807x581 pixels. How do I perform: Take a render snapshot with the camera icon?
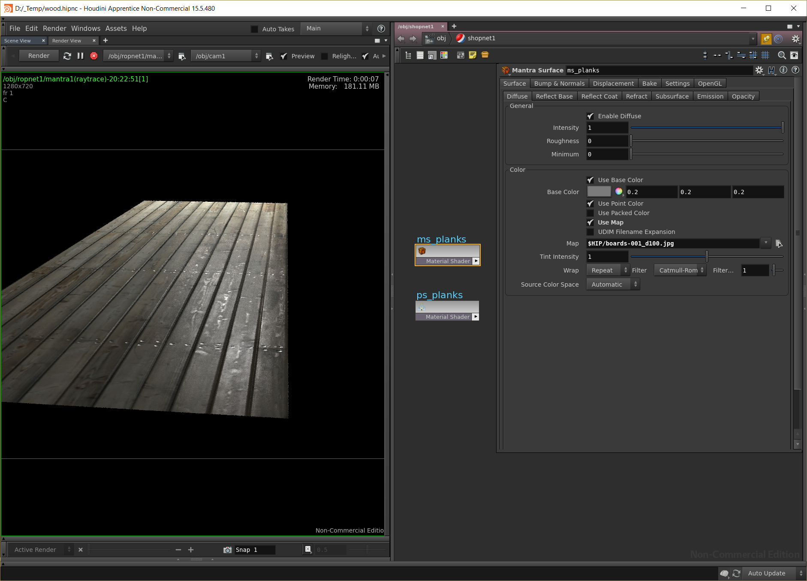pyautogui.click(x=227, y=550)
